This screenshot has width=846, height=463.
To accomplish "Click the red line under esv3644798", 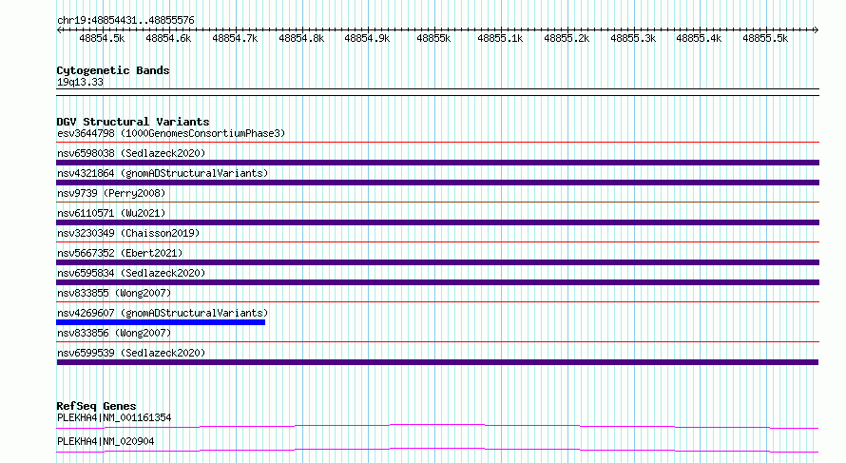I will coord(437,143).
